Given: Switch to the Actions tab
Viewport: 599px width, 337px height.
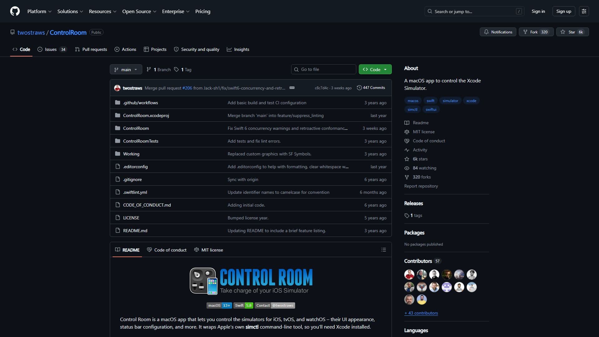Looking at the screenshot, I should pos(125,49).
